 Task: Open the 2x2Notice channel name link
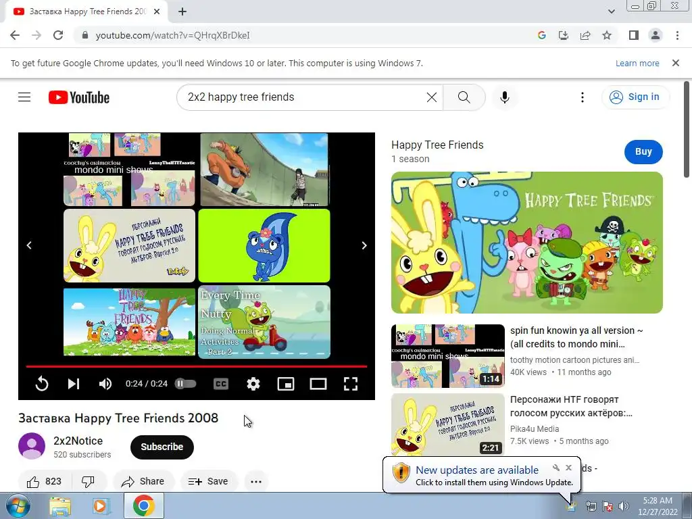pos(78,441)
